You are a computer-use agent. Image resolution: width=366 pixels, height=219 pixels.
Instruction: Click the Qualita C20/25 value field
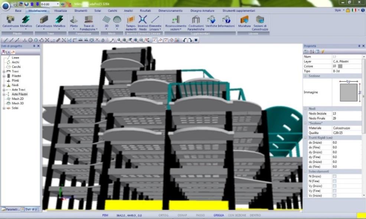(347, 133)
